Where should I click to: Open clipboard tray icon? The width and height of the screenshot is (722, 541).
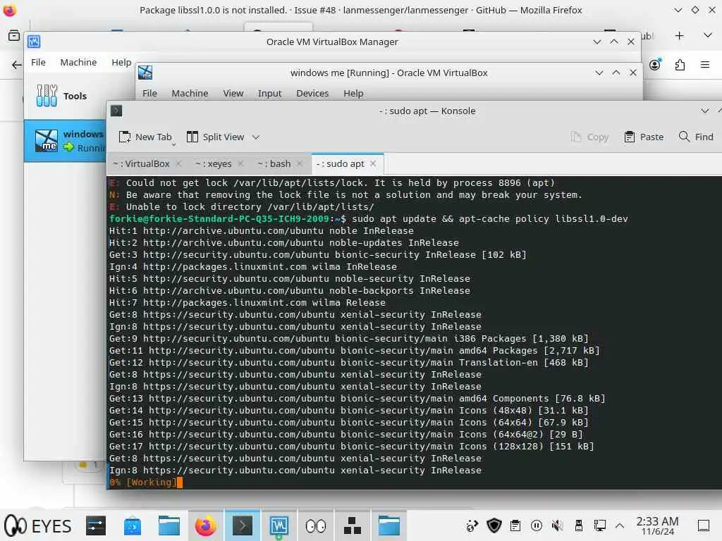[x=515, y=526]
